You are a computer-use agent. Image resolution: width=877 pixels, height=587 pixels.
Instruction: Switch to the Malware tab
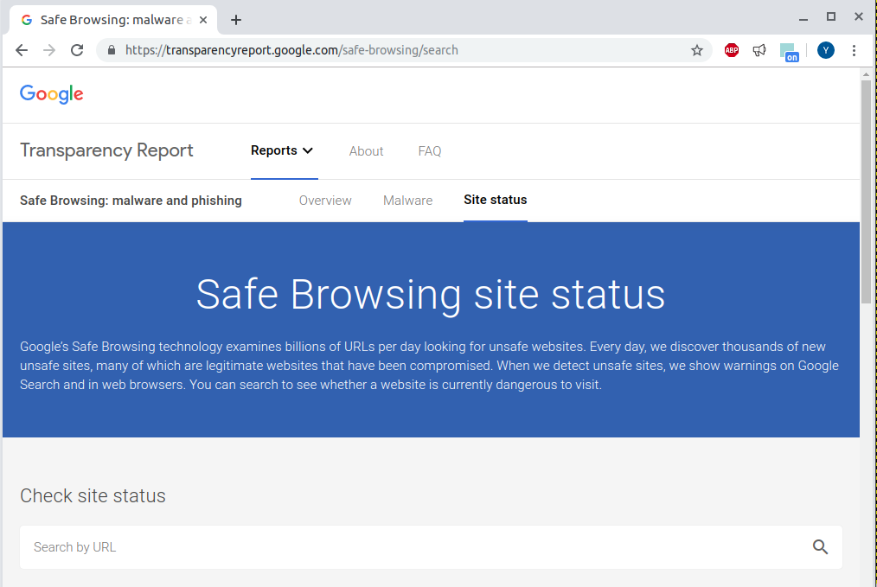coord(407,200)
